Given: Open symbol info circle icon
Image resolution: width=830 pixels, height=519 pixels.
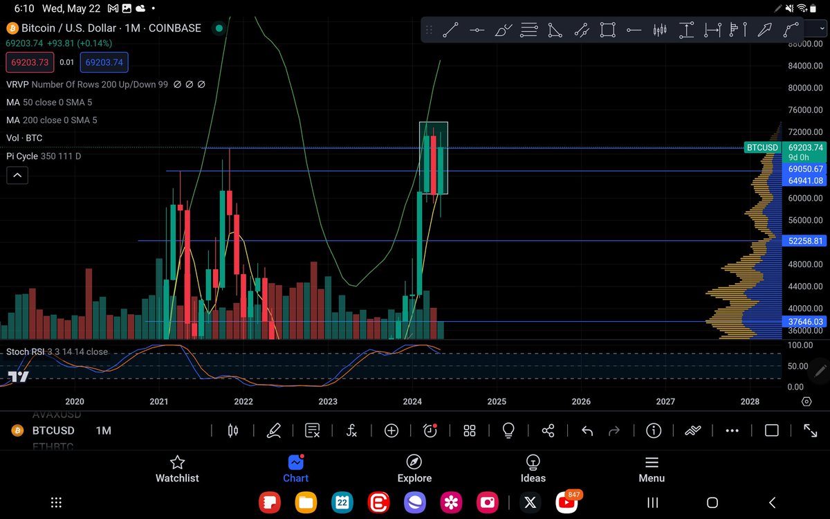Looking at the screenshot, I should click(654, 430).
